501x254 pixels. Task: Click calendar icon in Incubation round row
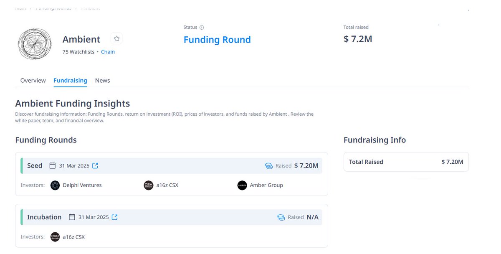click(72, 217)
